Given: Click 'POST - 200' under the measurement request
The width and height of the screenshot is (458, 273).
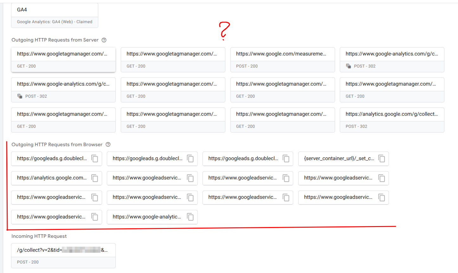Looking at the screenshot, I should tap(247, 66).
